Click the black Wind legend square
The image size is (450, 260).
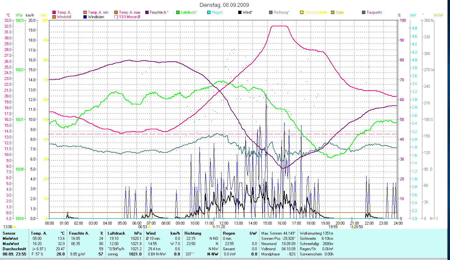(x=240, y=12)
